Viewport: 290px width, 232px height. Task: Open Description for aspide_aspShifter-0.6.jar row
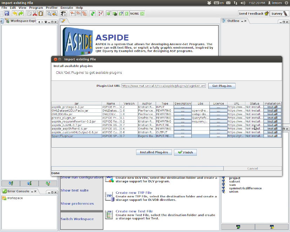pyautogui.click(x=183, y=129)
